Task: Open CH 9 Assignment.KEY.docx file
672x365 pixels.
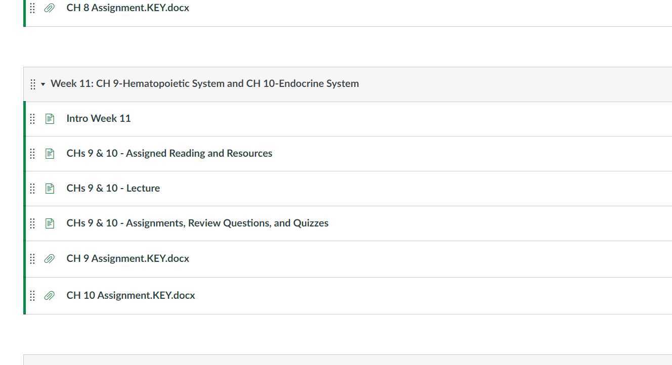Action: pos(128,259)
